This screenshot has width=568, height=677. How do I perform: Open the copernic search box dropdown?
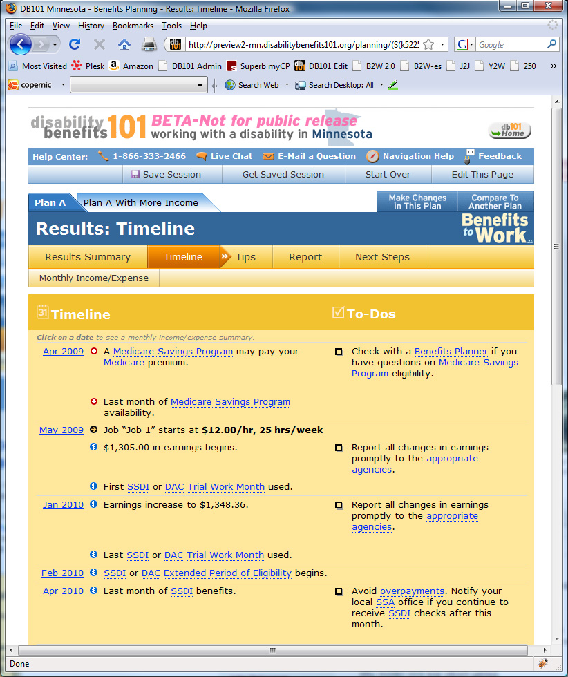[x=200, y=86]
